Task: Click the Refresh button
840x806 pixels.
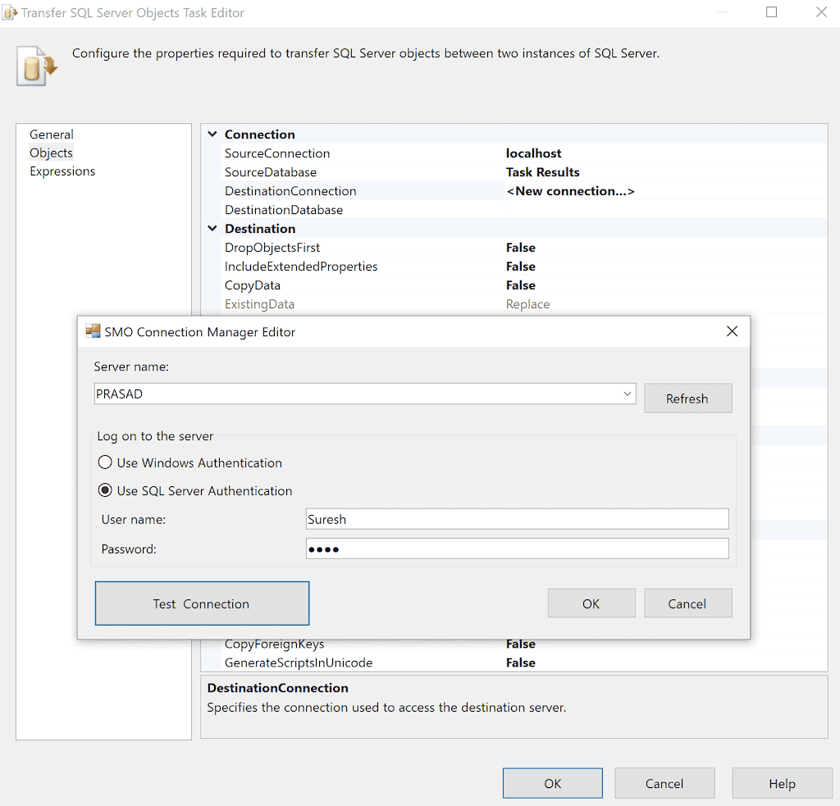Action: [687, 398]
